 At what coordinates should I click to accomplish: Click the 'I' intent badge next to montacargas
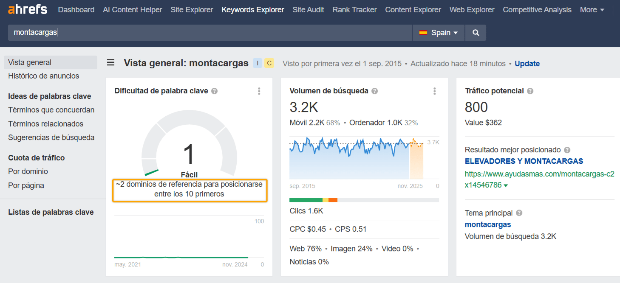(x=258, y=63)
